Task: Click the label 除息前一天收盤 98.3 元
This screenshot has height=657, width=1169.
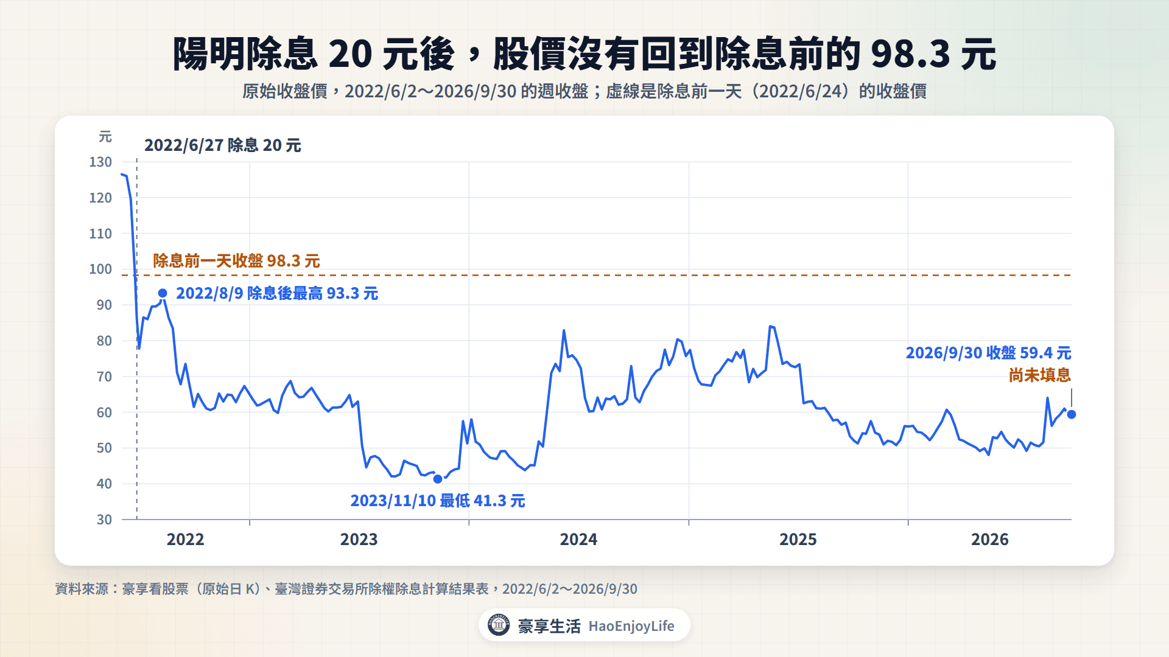Action: pyautogui.click(x=236, y=261)
